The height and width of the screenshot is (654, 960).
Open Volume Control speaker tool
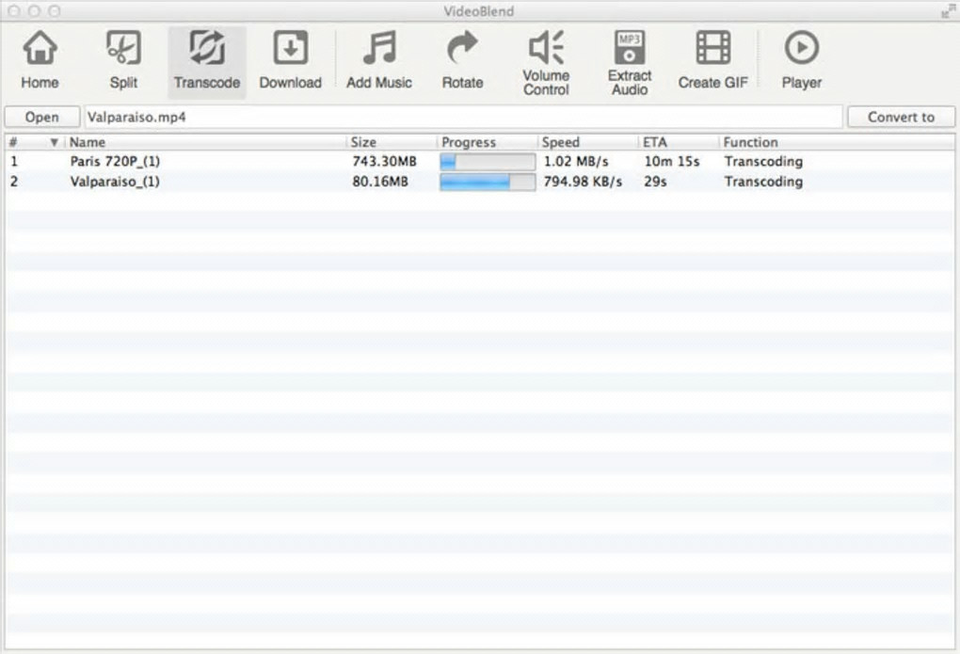click(546, 63)
